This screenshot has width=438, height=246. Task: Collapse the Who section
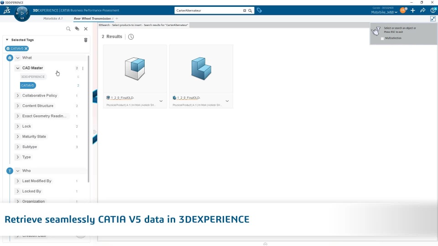pyautogui.click(x=18, y=171)
